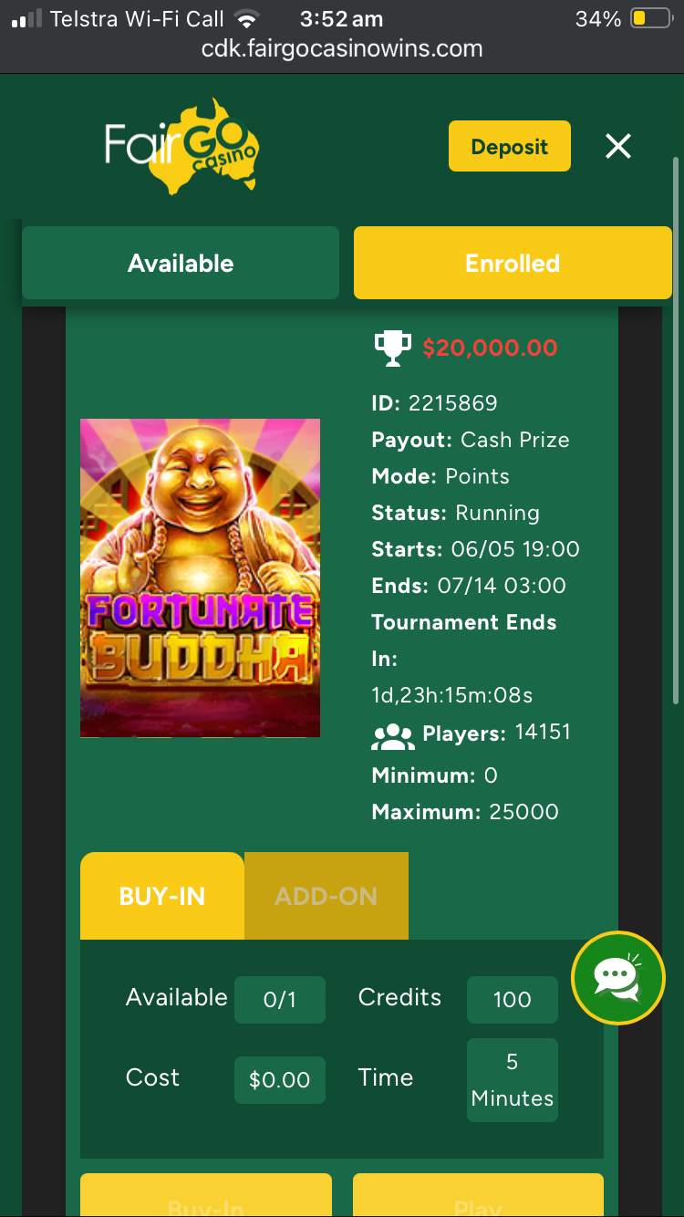Tap the cellular signal bars
The width and height of the screenshot is (684, 1217).
pos(26,18)
